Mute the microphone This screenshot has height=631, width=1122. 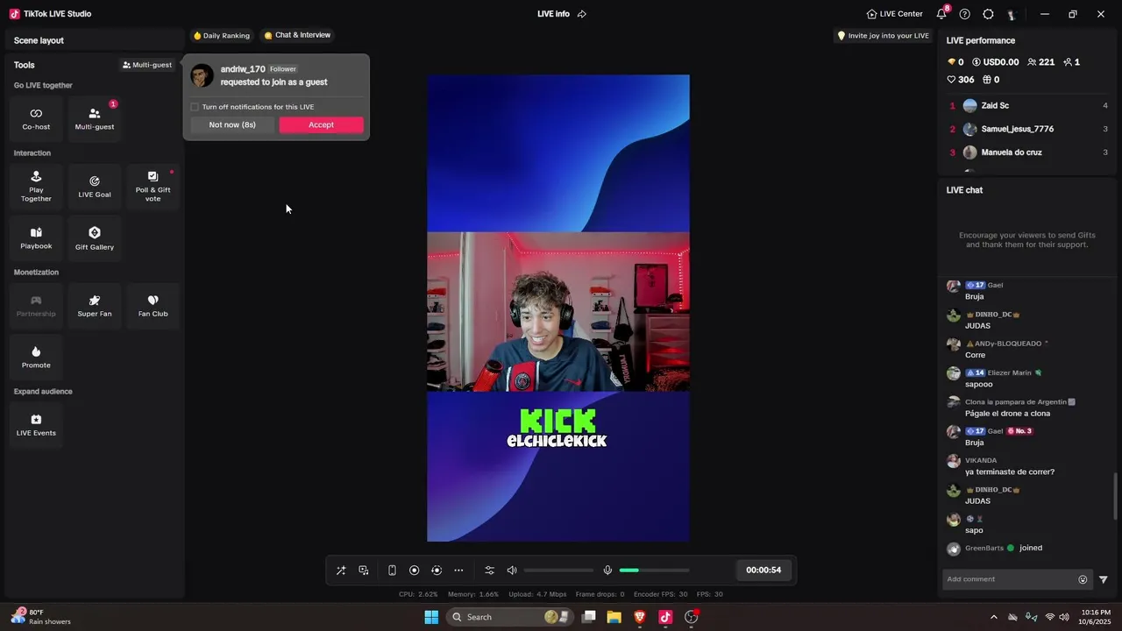coord(607,571)
